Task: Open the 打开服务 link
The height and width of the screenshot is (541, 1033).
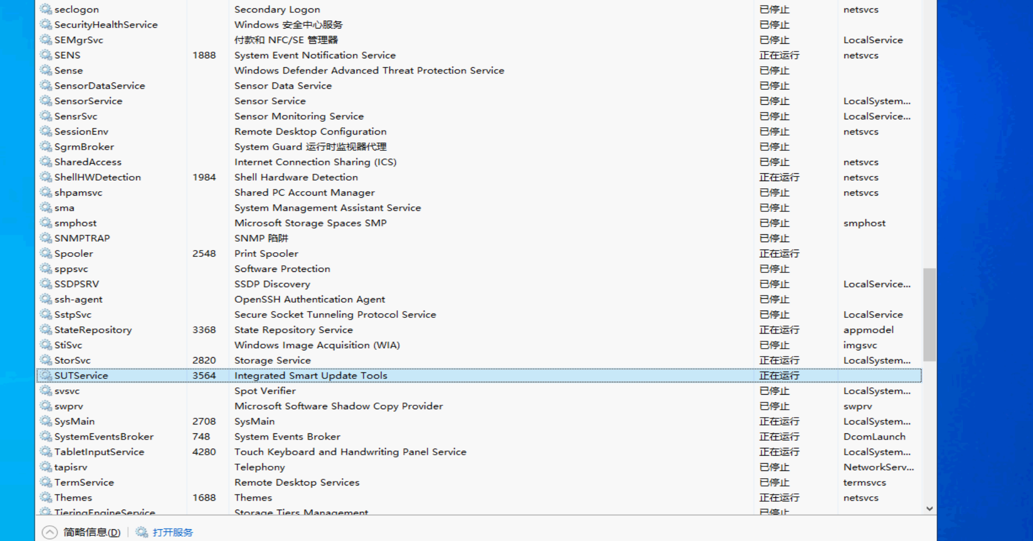Action: [x=173, y=532]
